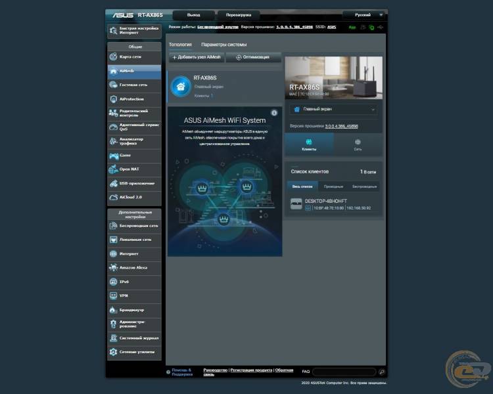Open Wireless (Беспроводная сеть) settings icon

pyautogui.click(x=113, y=226)
